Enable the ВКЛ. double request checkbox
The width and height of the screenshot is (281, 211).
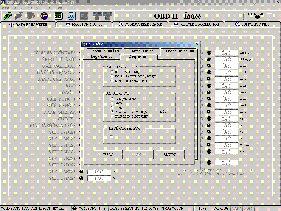point(111,137)
